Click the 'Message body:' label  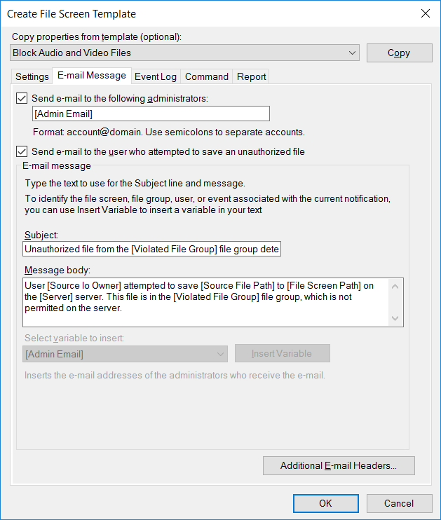[x=57, y=271]
